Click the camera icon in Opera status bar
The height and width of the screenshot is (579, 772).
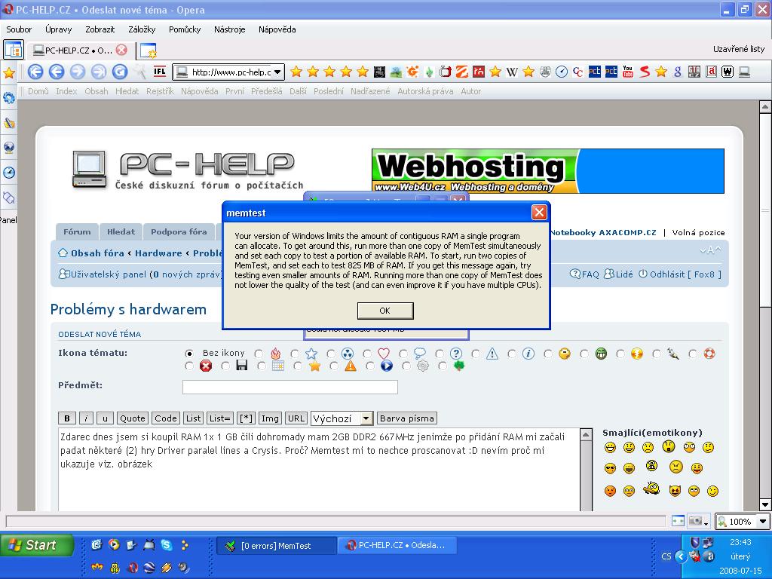tap(695, 521)
